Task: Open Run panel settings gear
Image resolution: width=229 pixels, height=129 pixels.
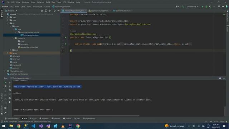Action: [x=220, y=78]
